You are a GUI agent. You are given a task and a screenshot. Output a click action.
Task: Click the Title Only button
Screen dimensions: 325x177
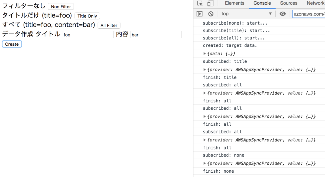(x=87, y=16)
